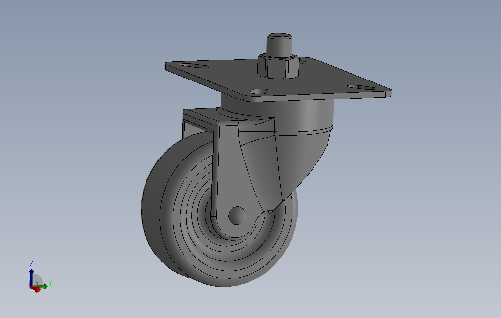
Task: Click the blue Z axis arrow of the triad
Action: click(31, 277)
